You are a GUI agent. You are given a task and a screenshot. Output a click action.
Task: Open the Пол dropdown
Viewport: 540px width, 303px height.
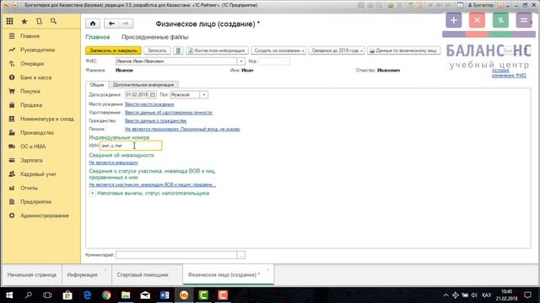click(x=204, y=94)
